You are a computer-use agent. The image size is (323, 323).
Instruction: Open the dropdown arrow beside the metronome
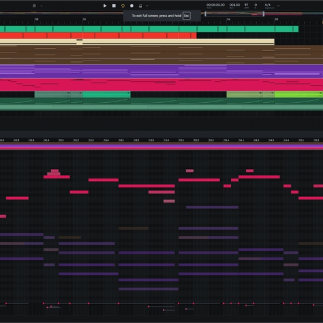[147, 6]
